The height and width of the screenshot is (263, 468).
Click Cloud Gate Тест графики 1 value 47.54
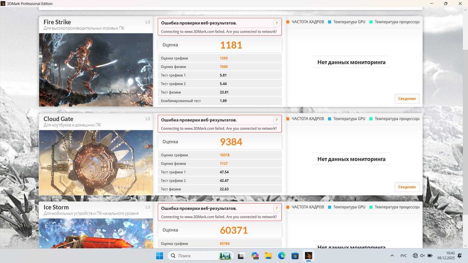pos(224,172)
